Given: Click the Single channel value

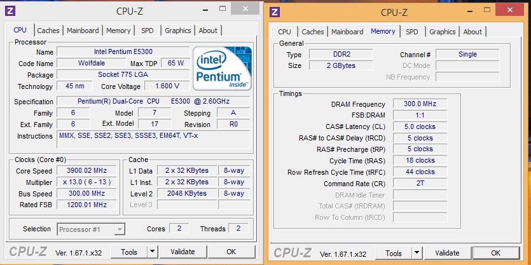Looking at the screenshot, I should click(x=467, y=54).
